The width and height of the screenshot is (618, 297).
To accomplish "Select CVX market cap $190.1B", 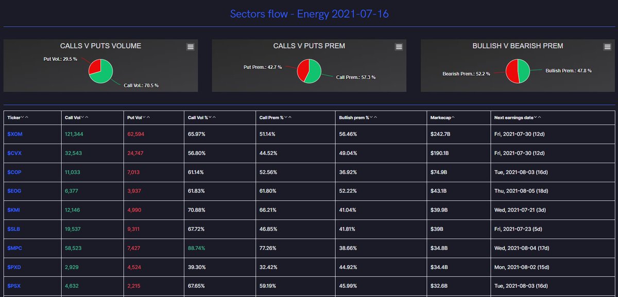I will [440, 153].
